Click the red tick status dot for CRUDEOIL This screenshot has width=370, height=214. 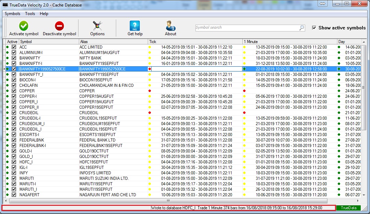pyautogui.click(x=150, y=113)
